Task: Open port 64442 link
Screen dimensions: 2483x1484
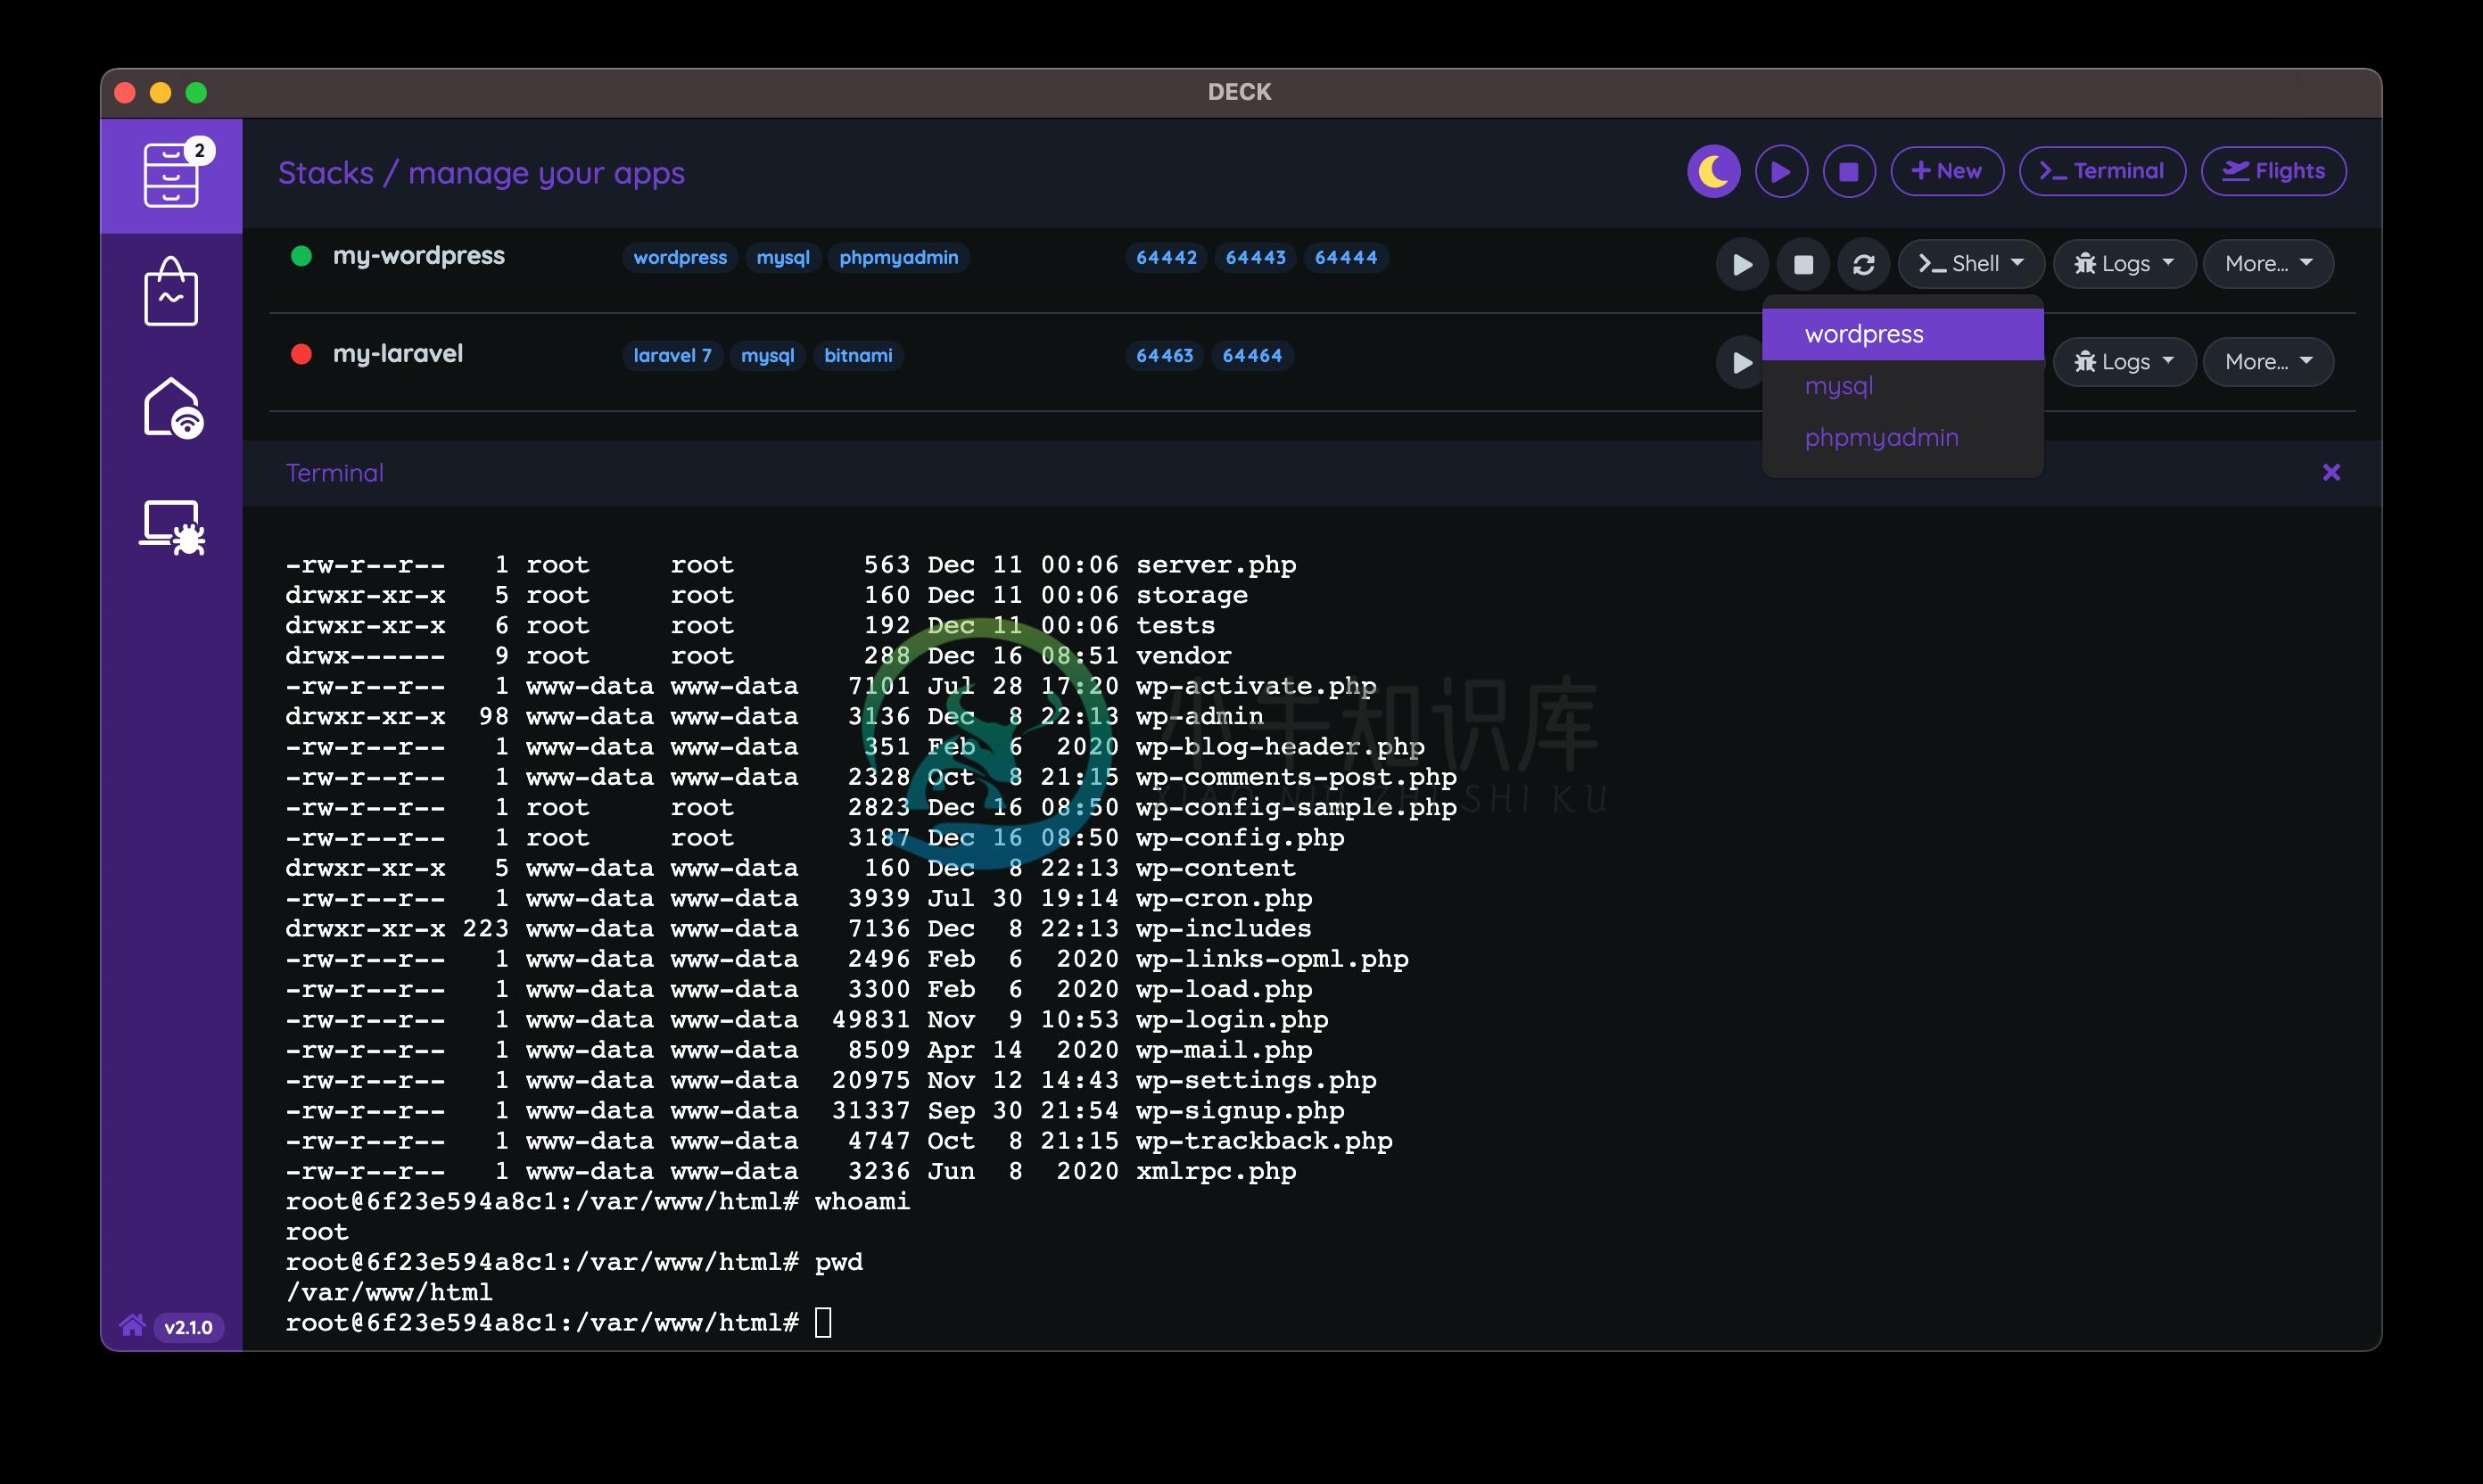Action: (x=1166, y=257)
